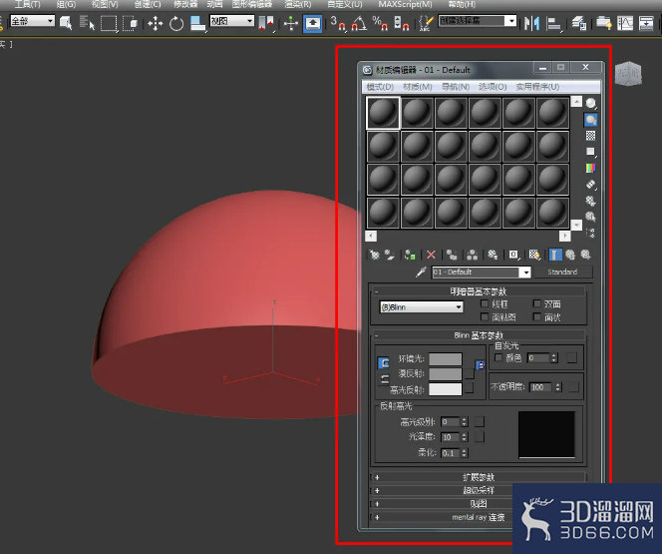This screenshot has height=554, width=662.
Task: Click Align tool in main toolbar
Action: [553, 23]
